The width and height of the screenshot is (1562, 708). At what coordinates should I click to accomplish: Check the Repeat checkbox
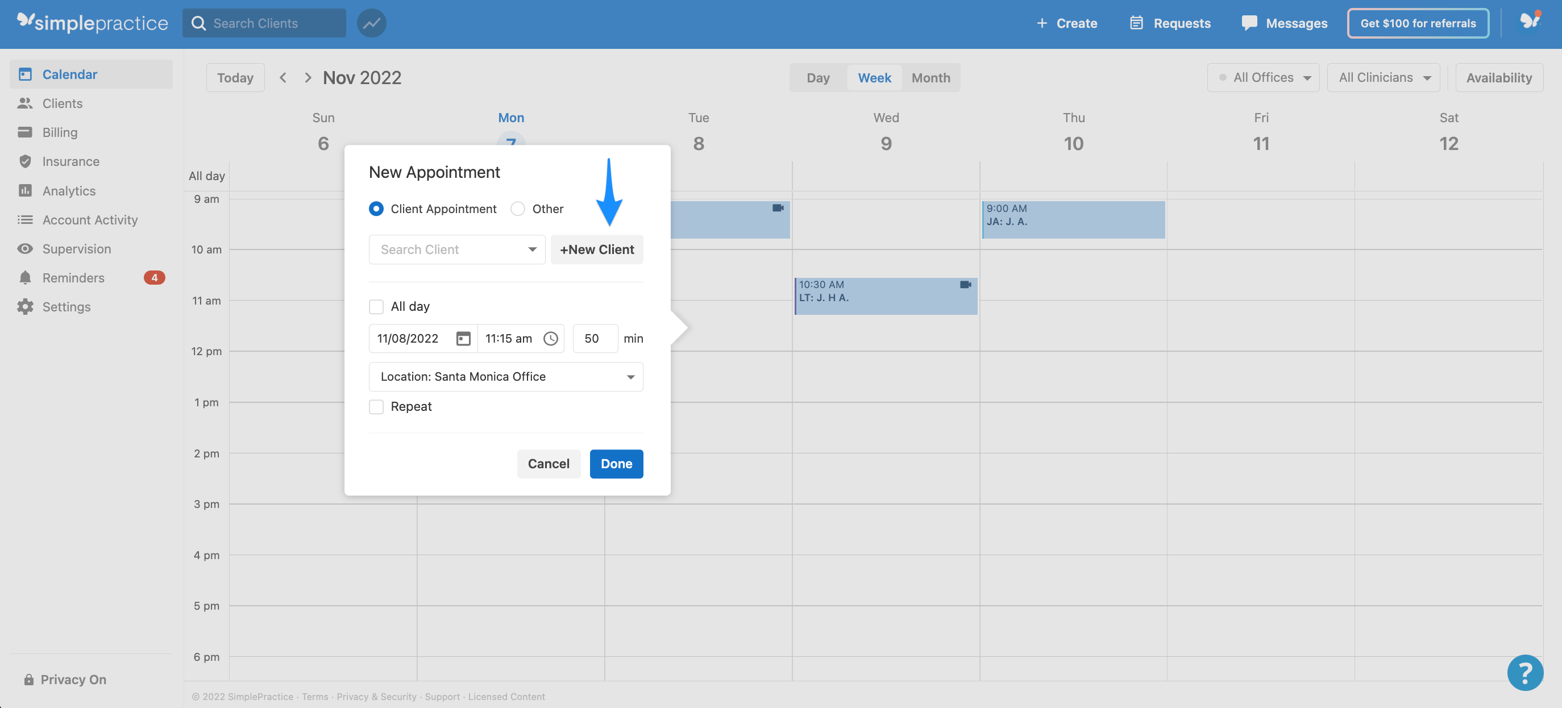click(x=376, y=407)
